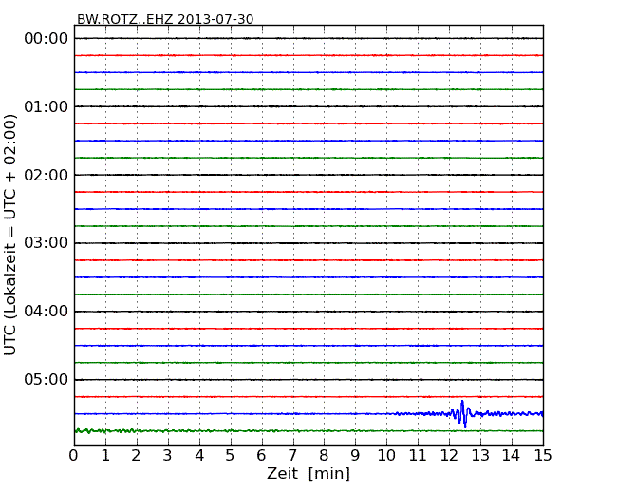
Task: Click the x-axis tick label 0
Action: [74, 456]
